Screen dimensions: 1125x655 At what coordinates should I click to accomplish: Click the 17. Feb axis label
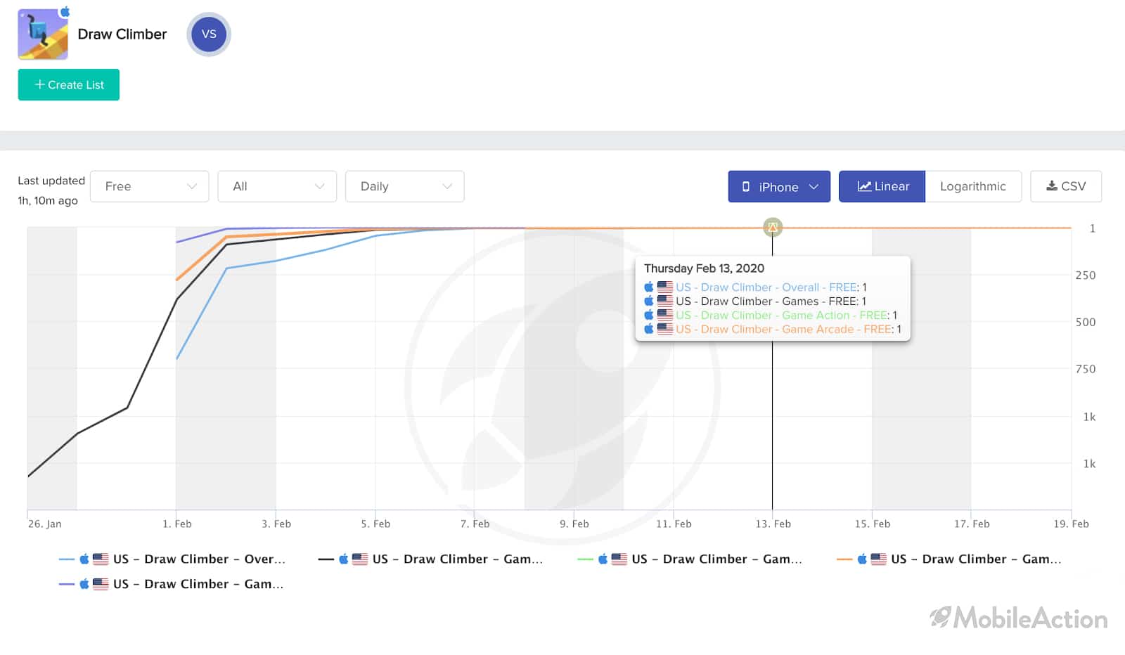pyautogui.click(x=972, y=524)
